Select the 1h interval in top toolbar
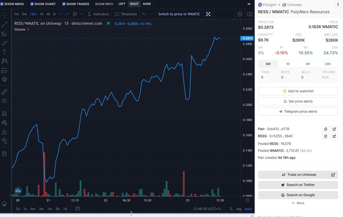This screenshot has height=217, width=343. 41,14
